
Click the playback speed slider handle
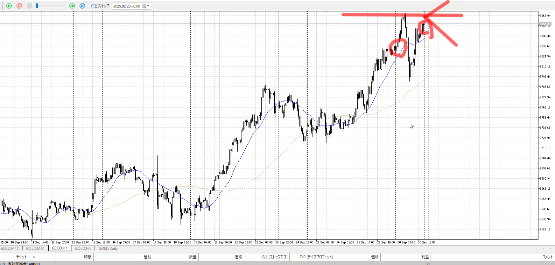point(37,6)
